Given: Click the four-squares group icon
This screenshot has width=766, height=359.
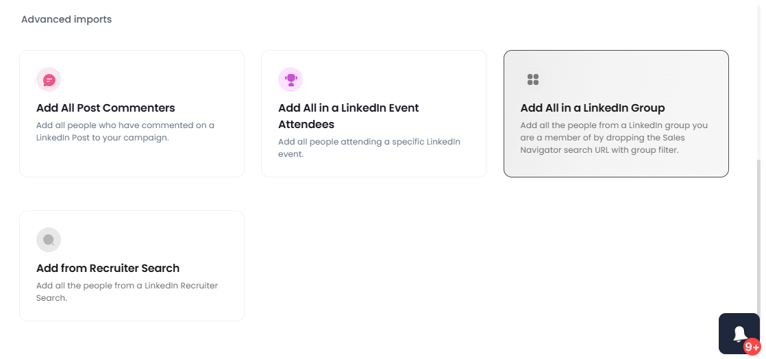Looking at the screenshot, I should pos(533,79).
